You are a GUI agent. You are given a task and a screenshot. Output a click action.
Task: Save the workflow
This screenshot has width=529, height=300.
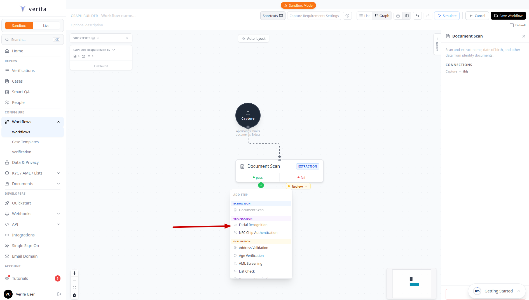pyautogui.click(x=508, y=16)
